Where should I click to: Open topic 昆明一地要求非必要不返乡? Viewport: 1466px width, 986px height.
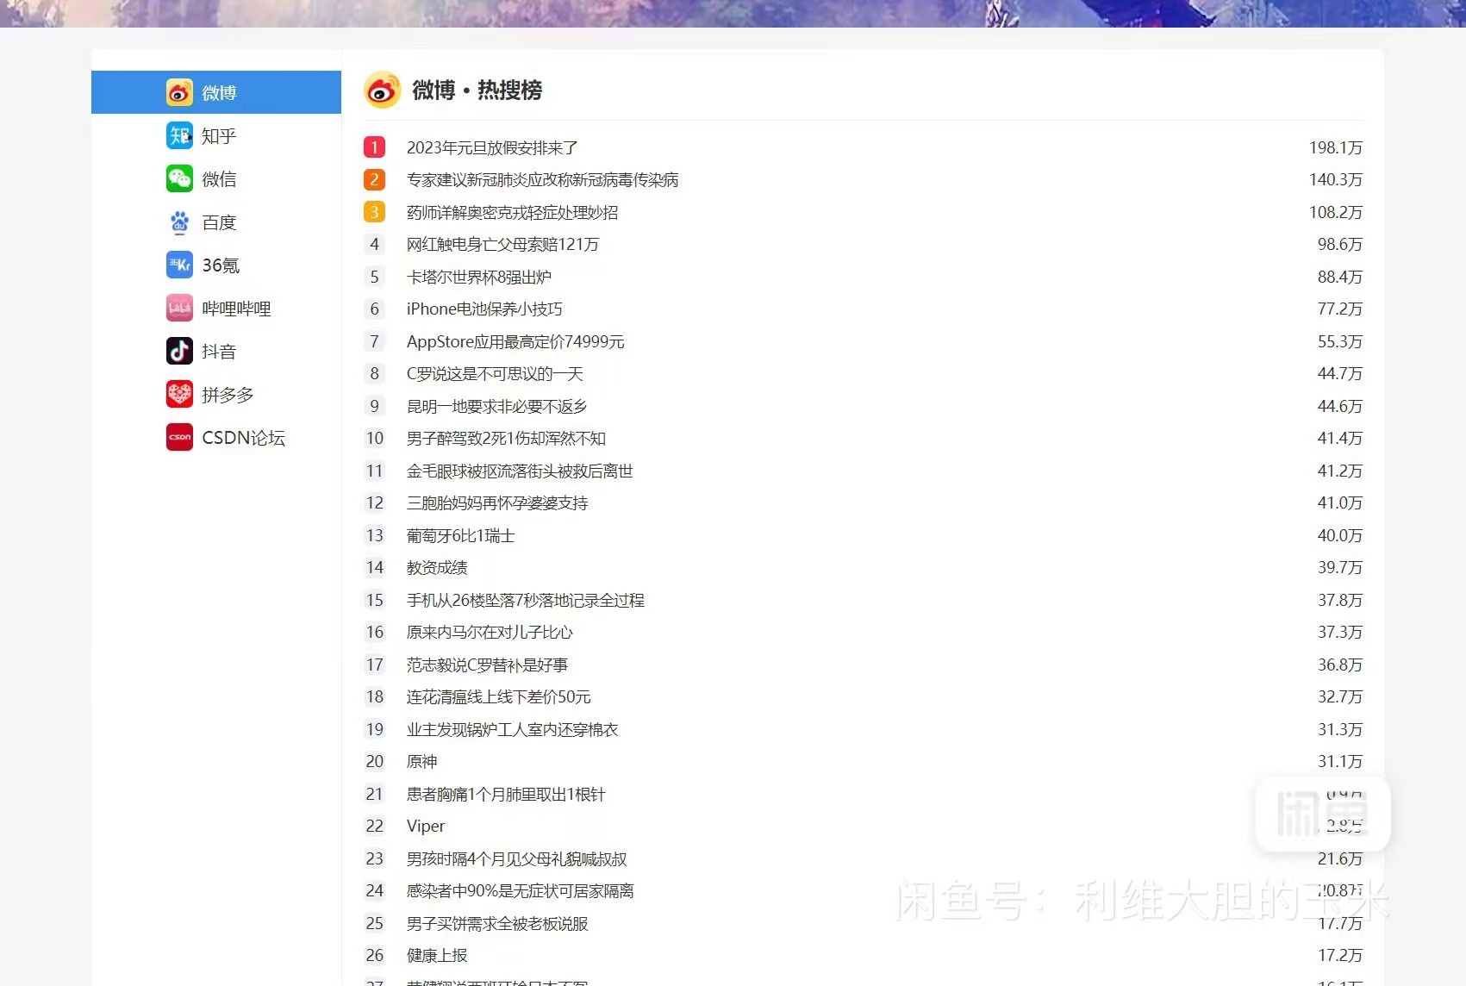point(496,406)
